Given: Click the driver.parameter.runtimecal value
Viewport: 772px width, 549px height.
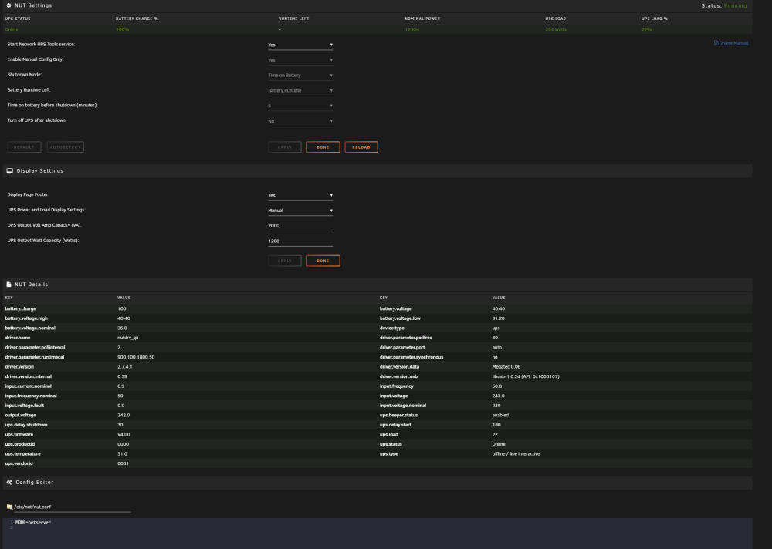Looking at the screenshot, I should tap(136, 357).
